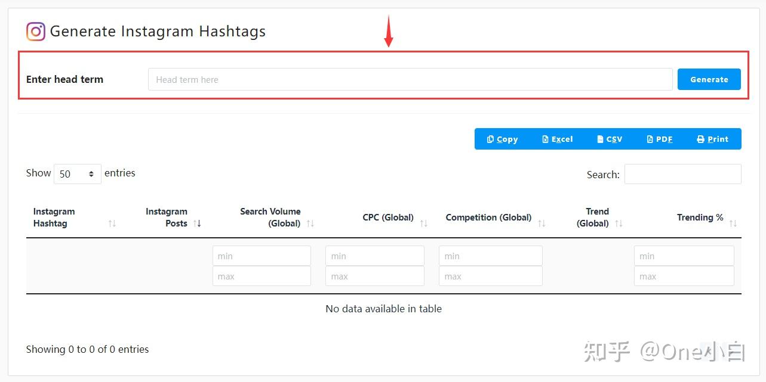Click the Excel export icon
Viewport: 766px width, 382px height.
(x=546, y=139)
